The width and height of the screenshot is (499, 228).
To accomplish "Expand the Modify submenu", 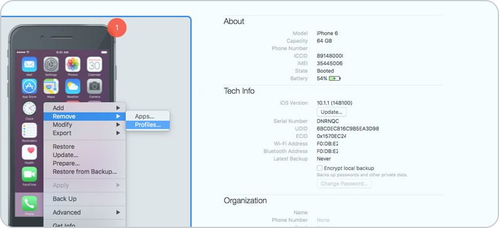I will tap(85, 124).
